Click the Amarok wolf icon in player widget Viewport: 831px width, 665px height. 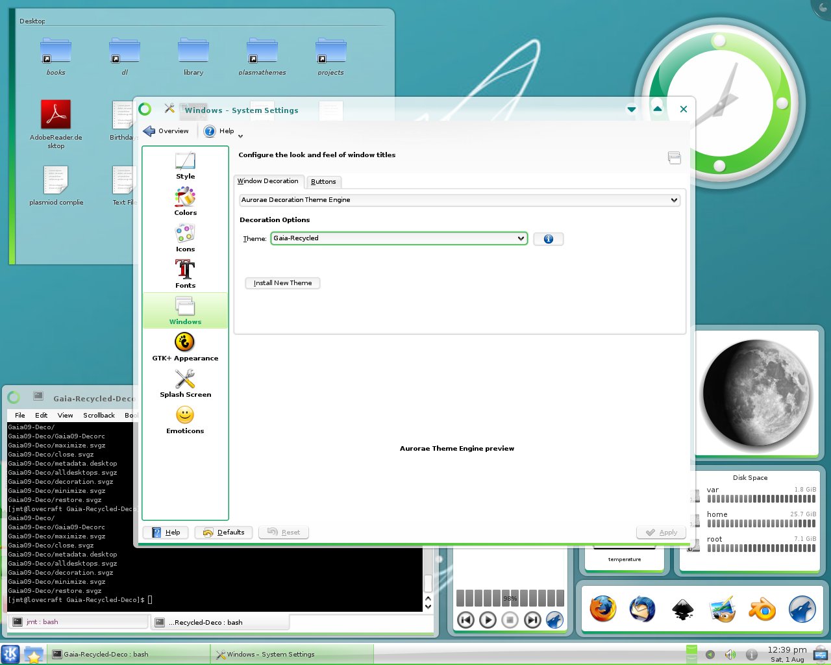(554, 620)
